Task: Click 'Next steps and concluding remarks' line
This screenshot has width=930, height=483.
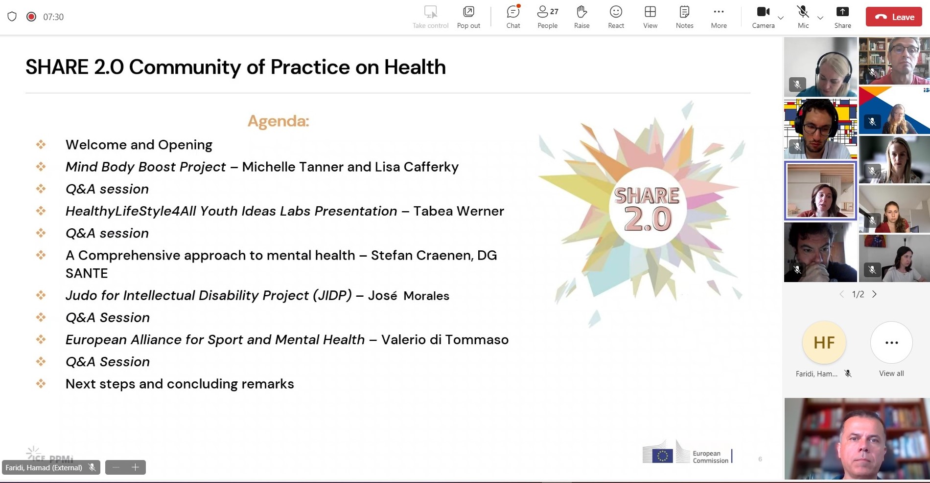Action: (x=180, y=384)
